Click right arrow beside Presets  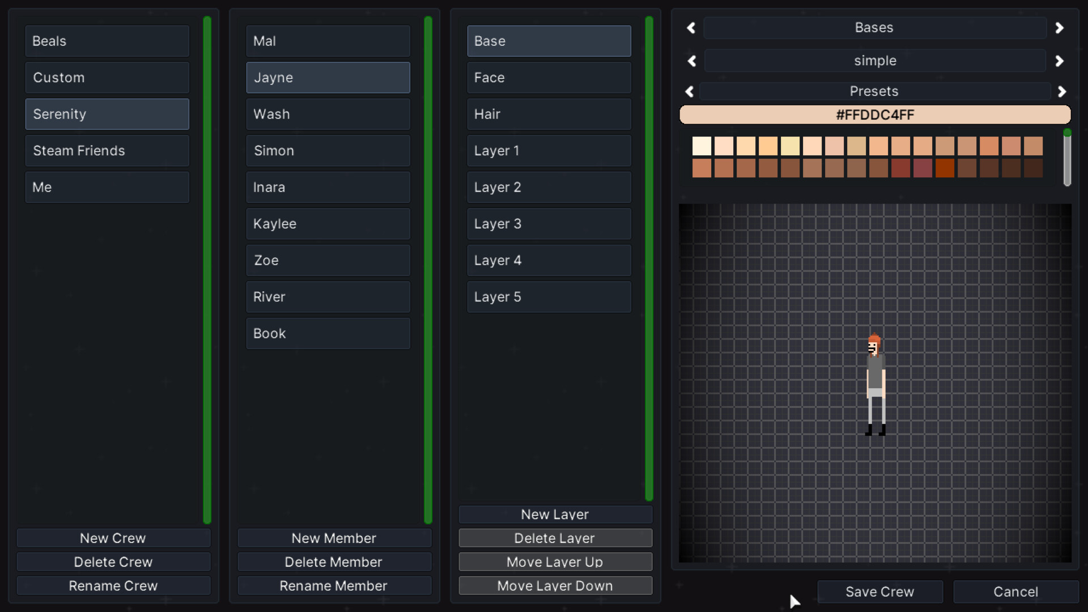1062,91
